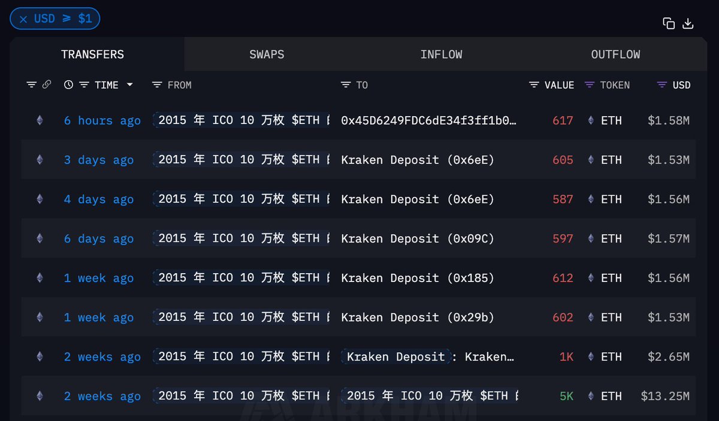Remove the USD ≥ $1 filter chip
The height and width of the screenshot is (421, 719).
23,19
